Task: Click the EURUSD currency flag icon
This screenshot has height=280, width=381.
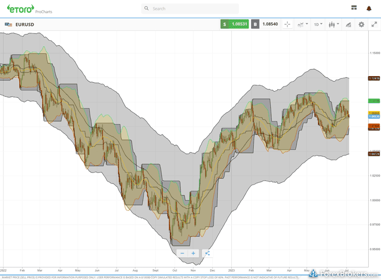Action: click(x=9, y=24)
